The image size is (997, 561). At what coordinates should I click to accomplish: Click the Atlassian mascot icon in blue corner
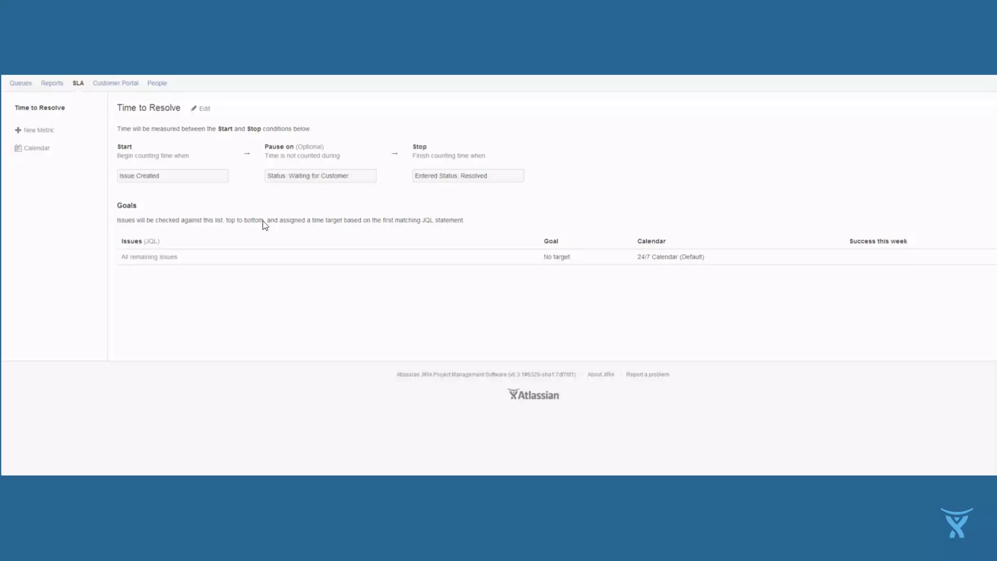[x=957, y=523]
